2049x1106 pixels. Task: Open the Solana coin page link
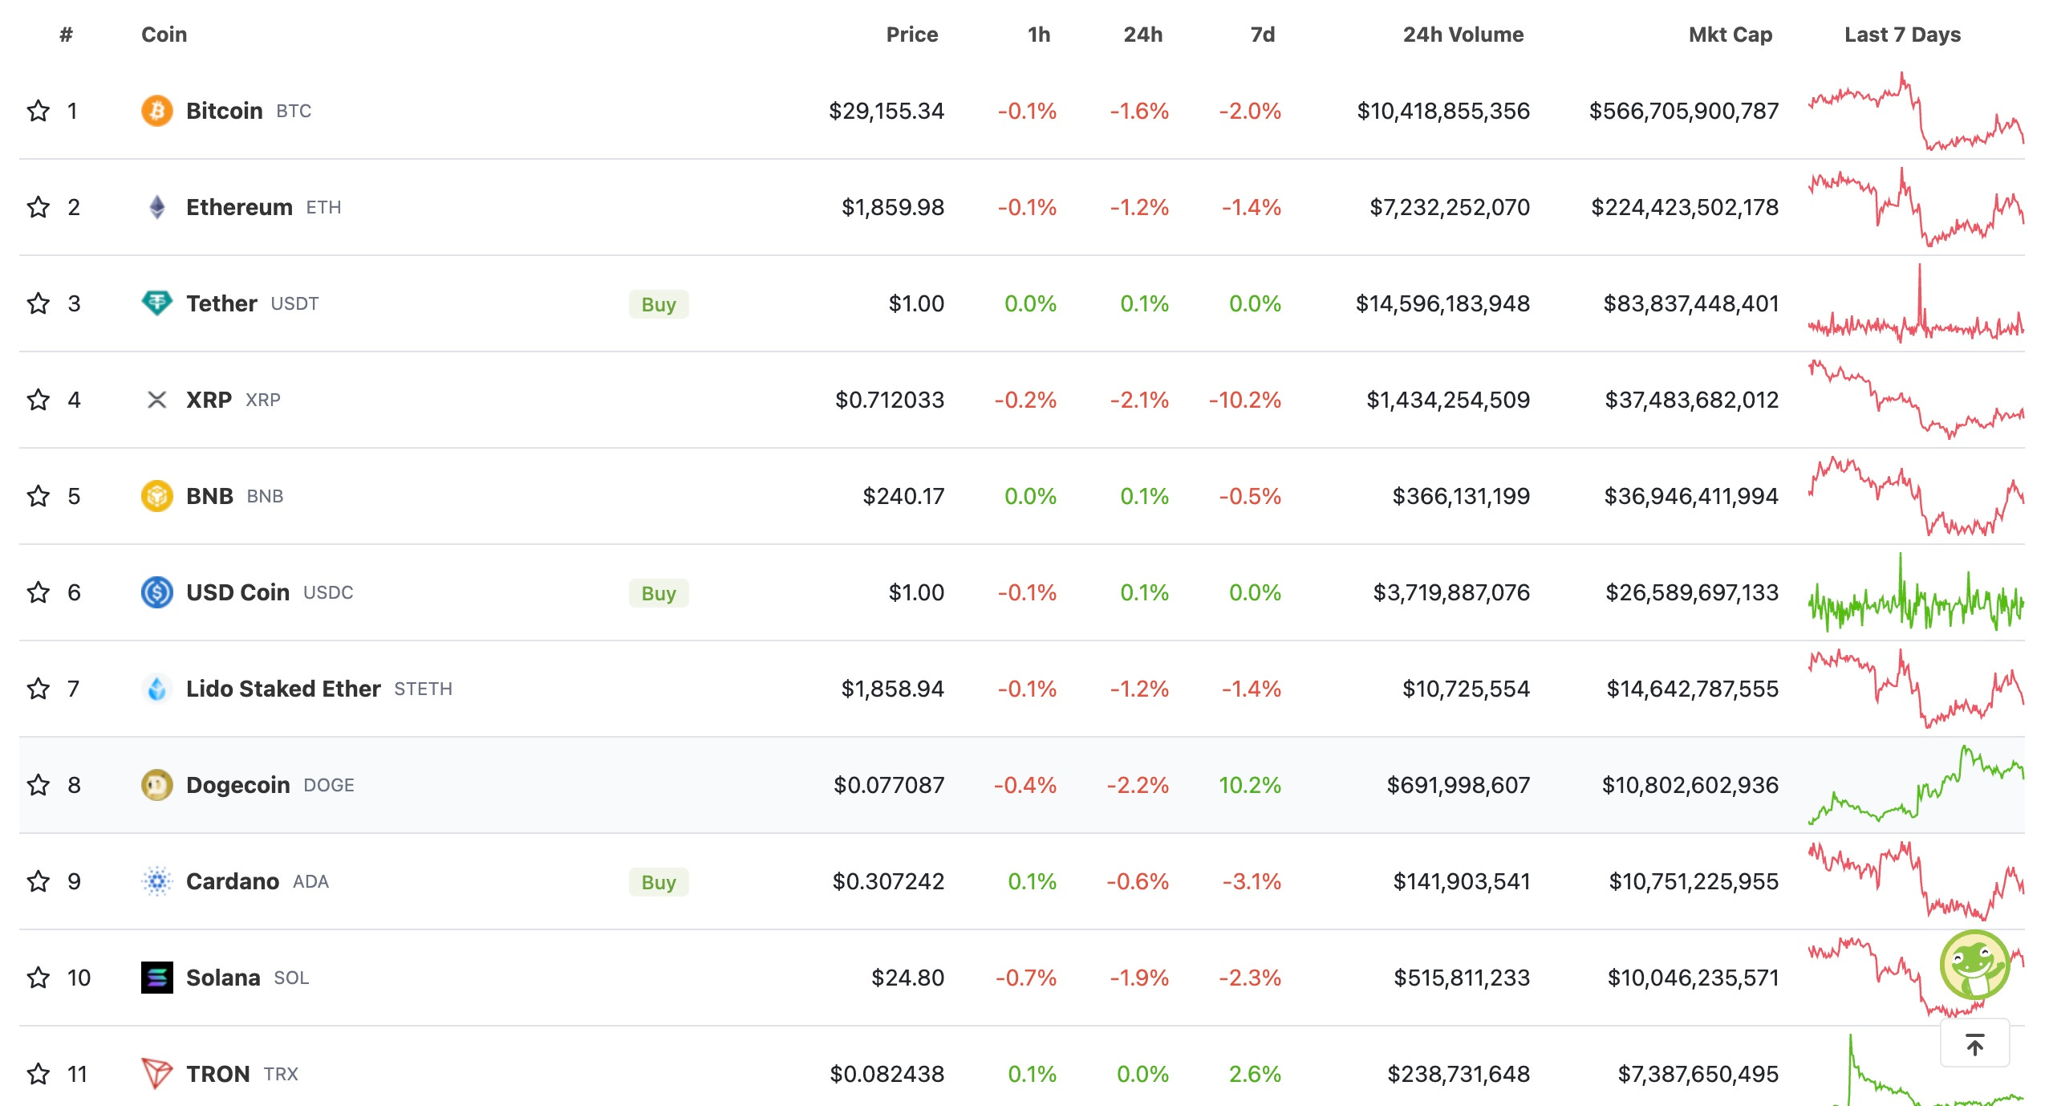pos(223,978)
